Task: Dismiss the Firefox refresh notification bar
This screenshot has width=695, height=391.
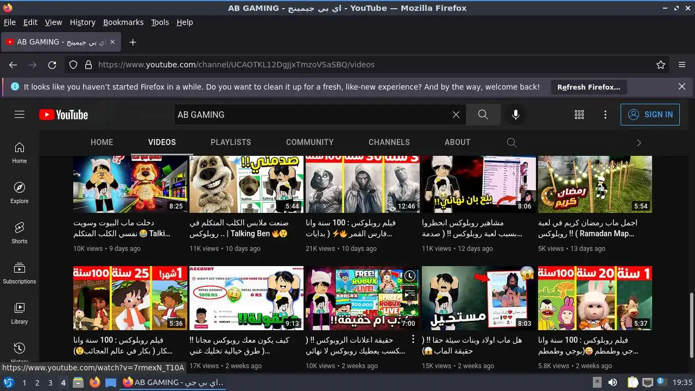Action: click(x=682, y=87)
